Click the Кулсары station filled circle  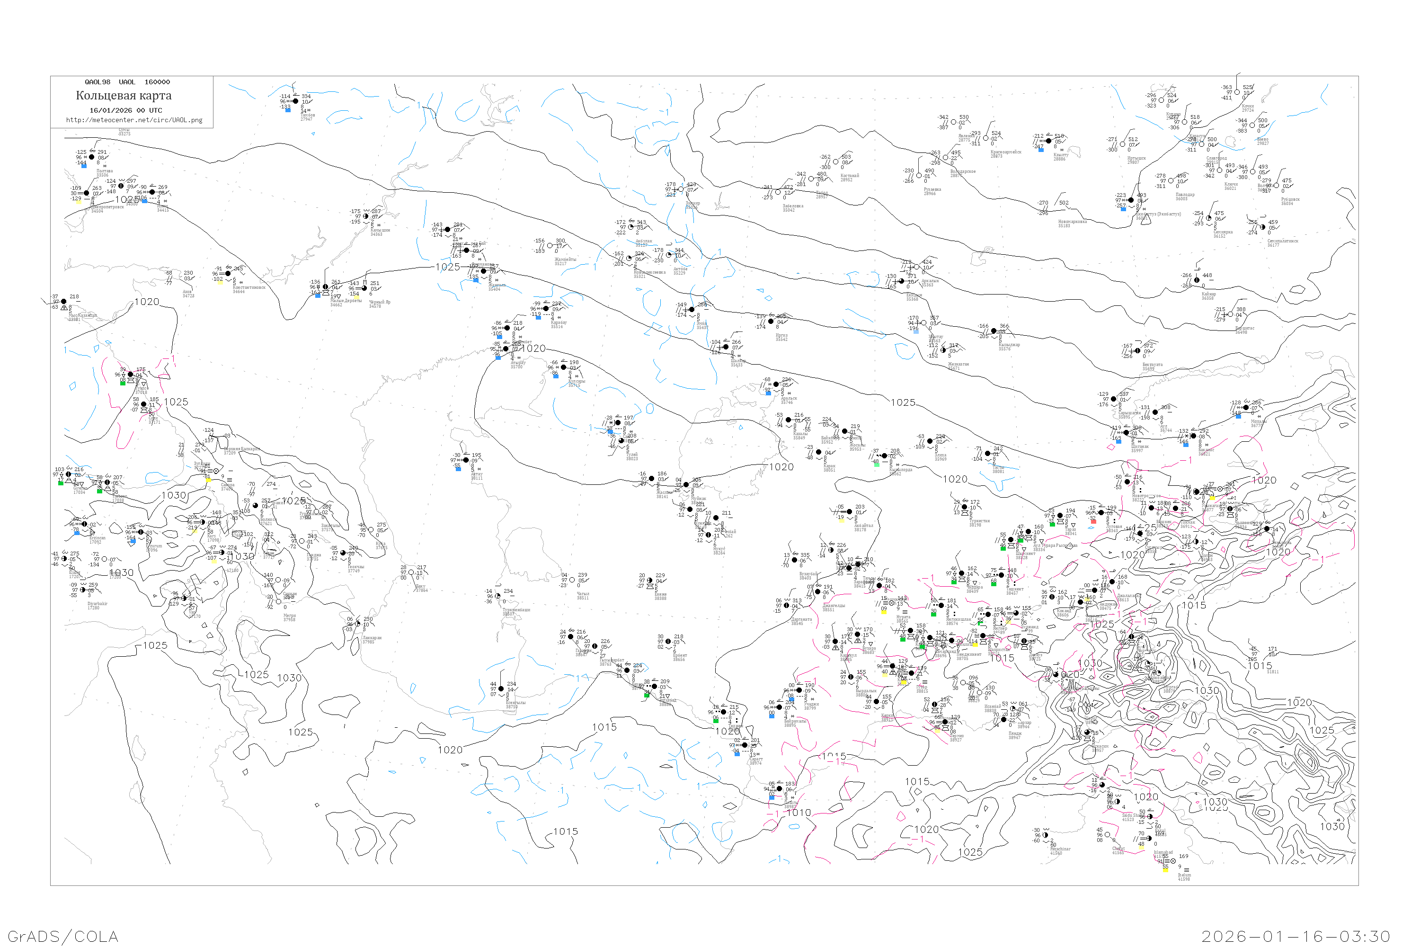564,367
